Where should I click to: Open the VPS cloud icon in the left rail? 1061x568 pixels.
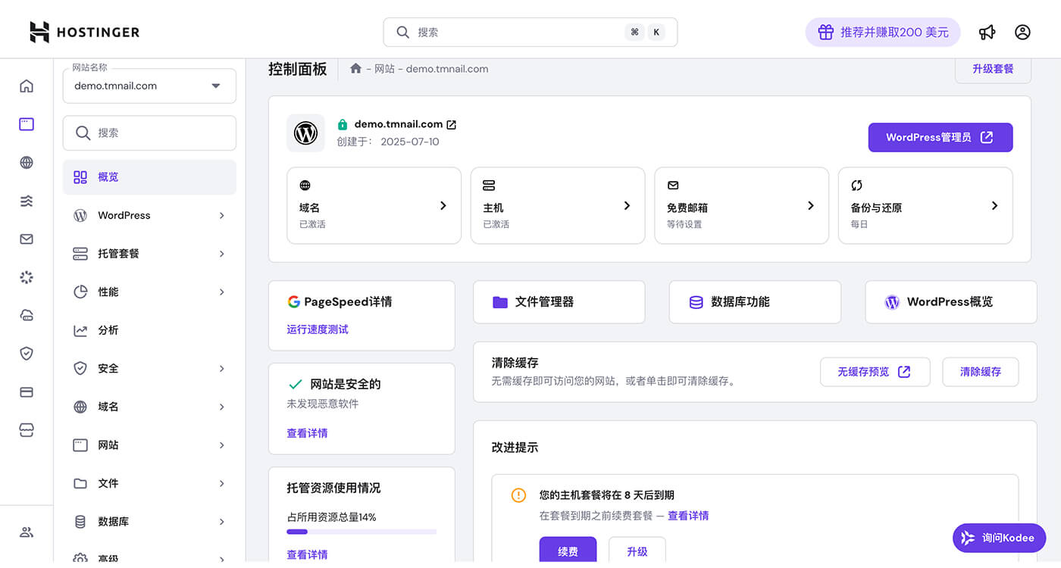[x=27, y=316]
